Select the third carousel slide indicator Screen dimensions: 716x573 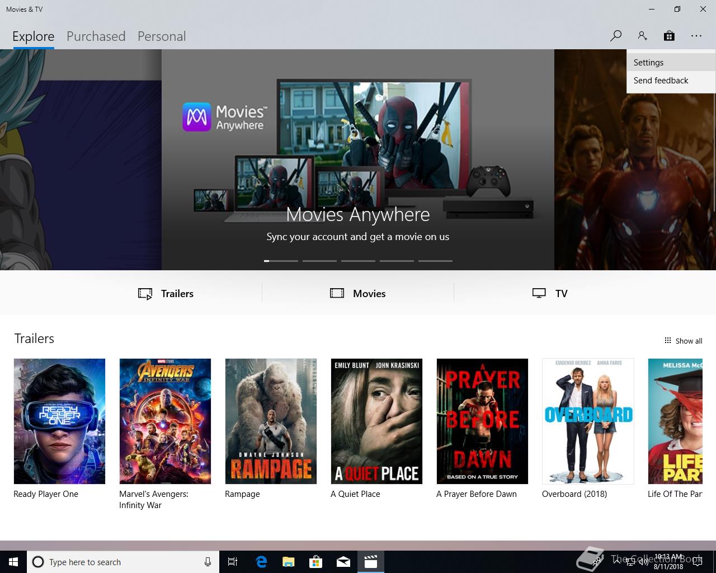(x=358, y=261)
